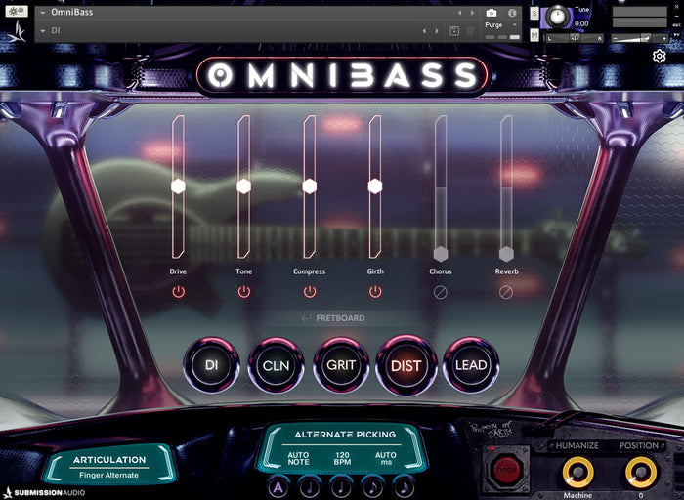Open the instrument info icon

coord(512,13)
